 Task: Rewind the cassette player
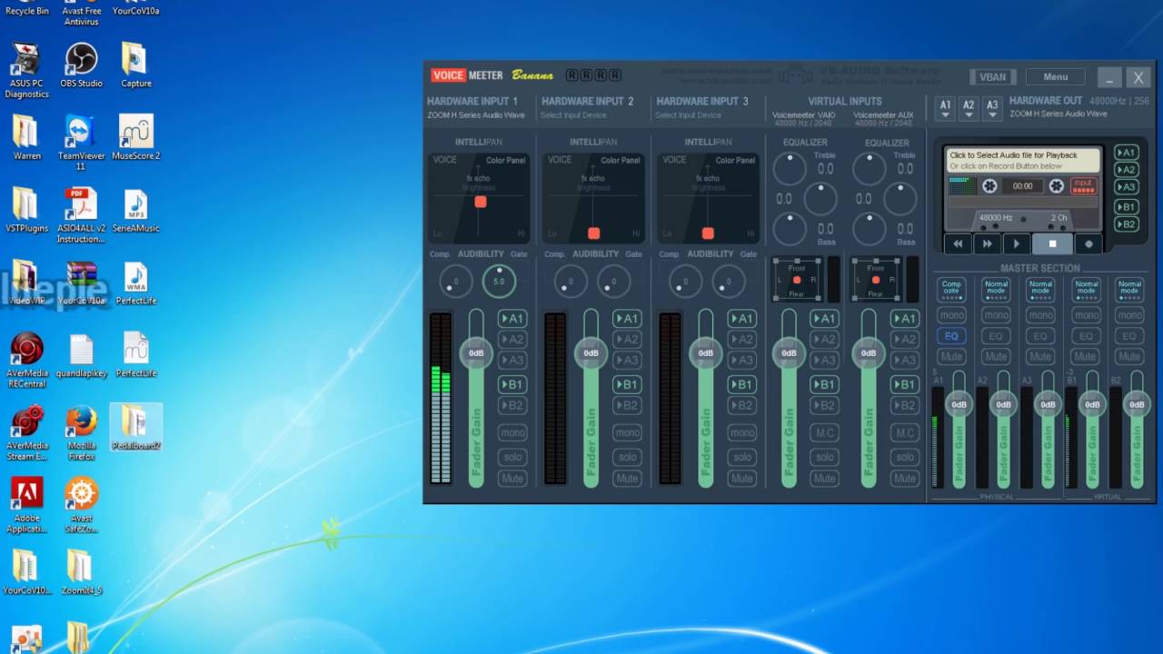(x=958, y=243)
